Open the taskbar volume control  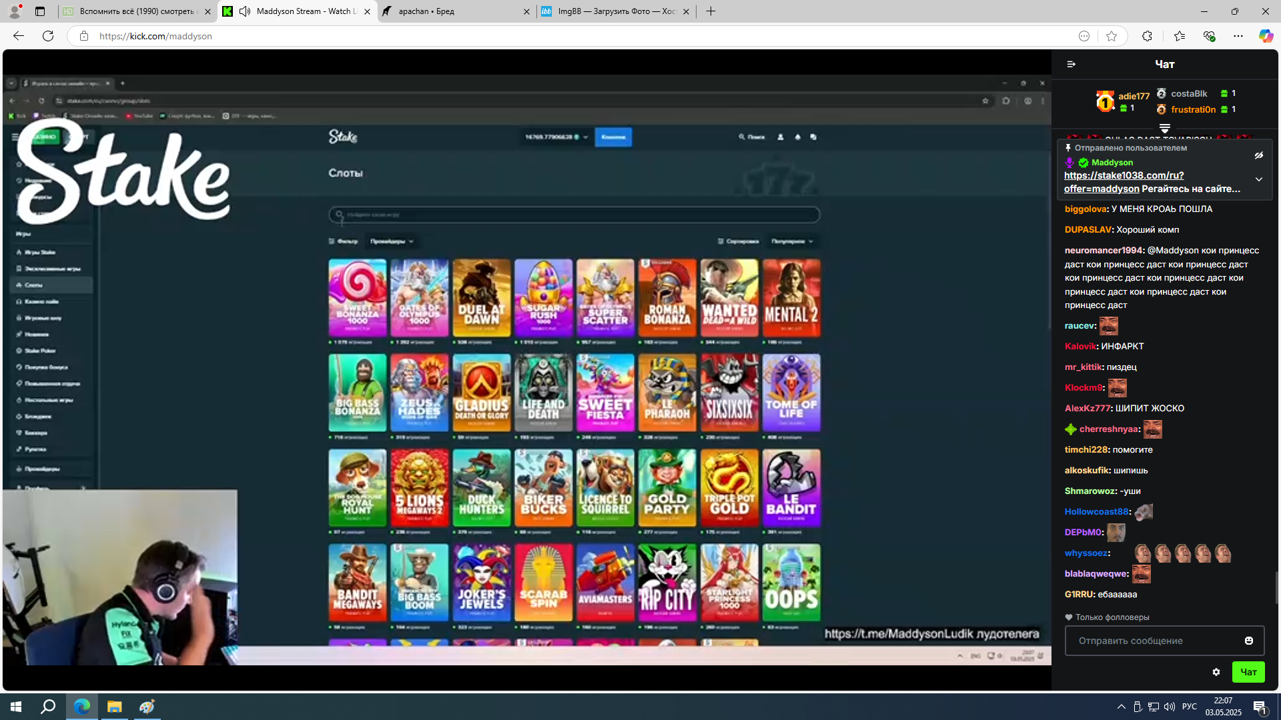1170,707
